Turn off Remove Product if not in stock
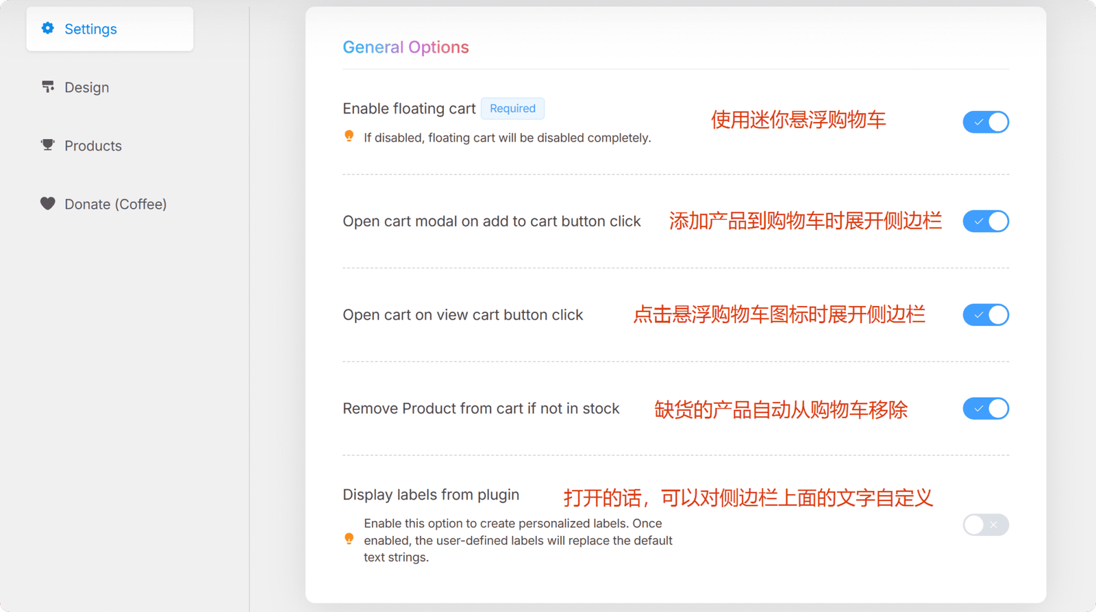The height and width of the screenshot is (612, 1096). coord(986,409)
